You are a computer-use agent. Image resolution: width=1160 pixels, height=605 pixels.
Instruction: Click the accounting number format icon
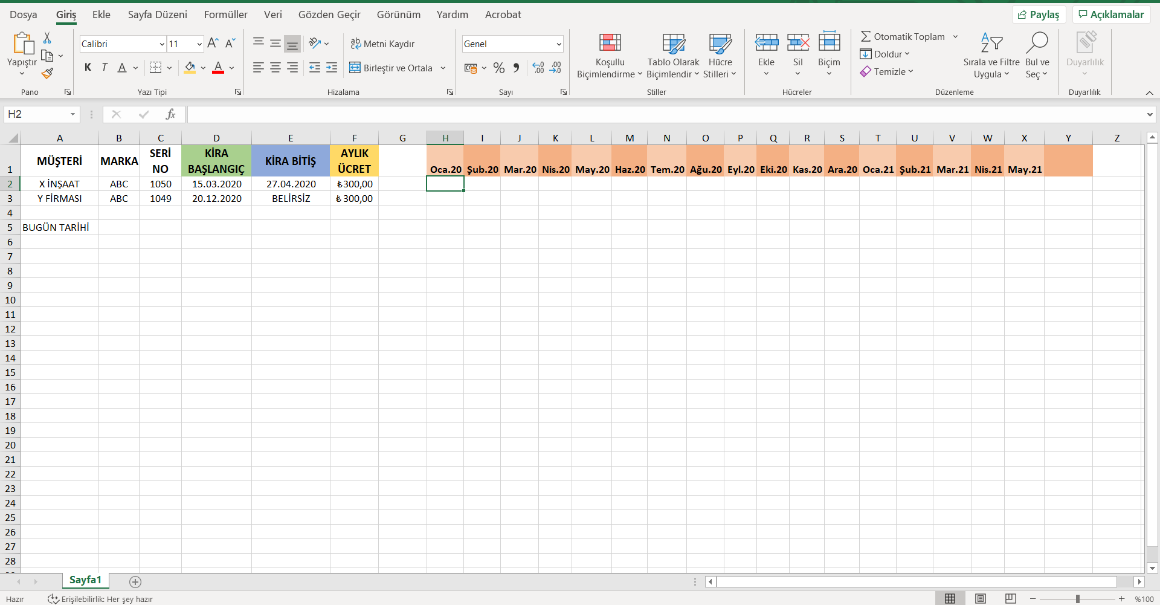471,68
